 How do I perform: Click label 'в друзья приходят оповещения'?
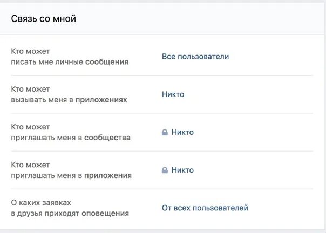click(x=70, y=213)
